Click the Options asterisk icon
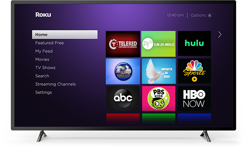 point(210,15)
